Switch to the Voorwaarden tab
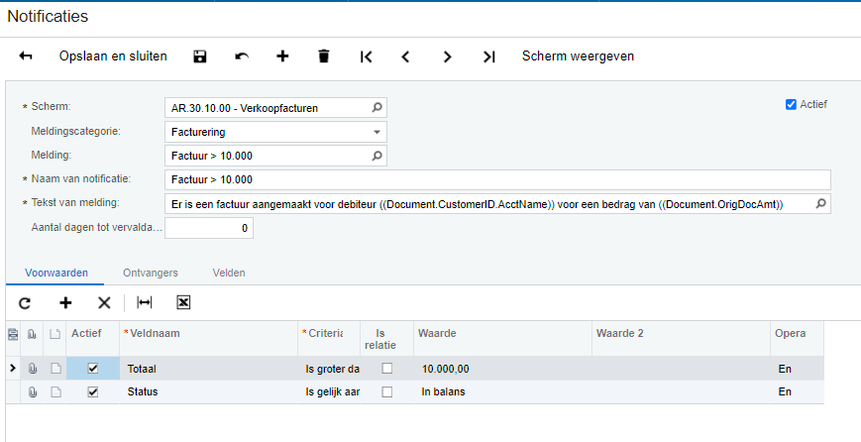The image size is (861, 442). pos(56,273)
